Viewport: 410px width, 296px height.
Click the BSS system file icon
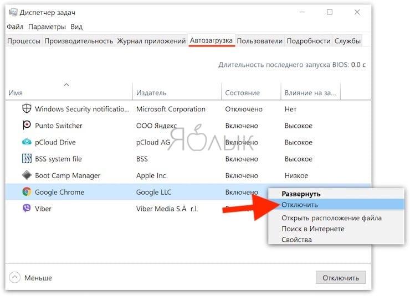coord(27,159)
